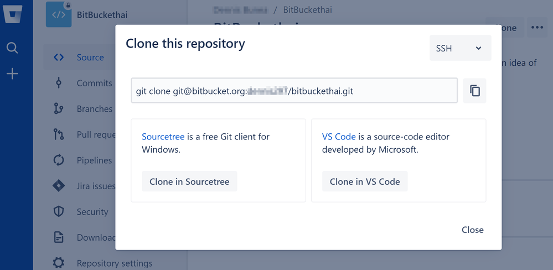Click the BitBuckethai breadcrumb link

(308, 9)
